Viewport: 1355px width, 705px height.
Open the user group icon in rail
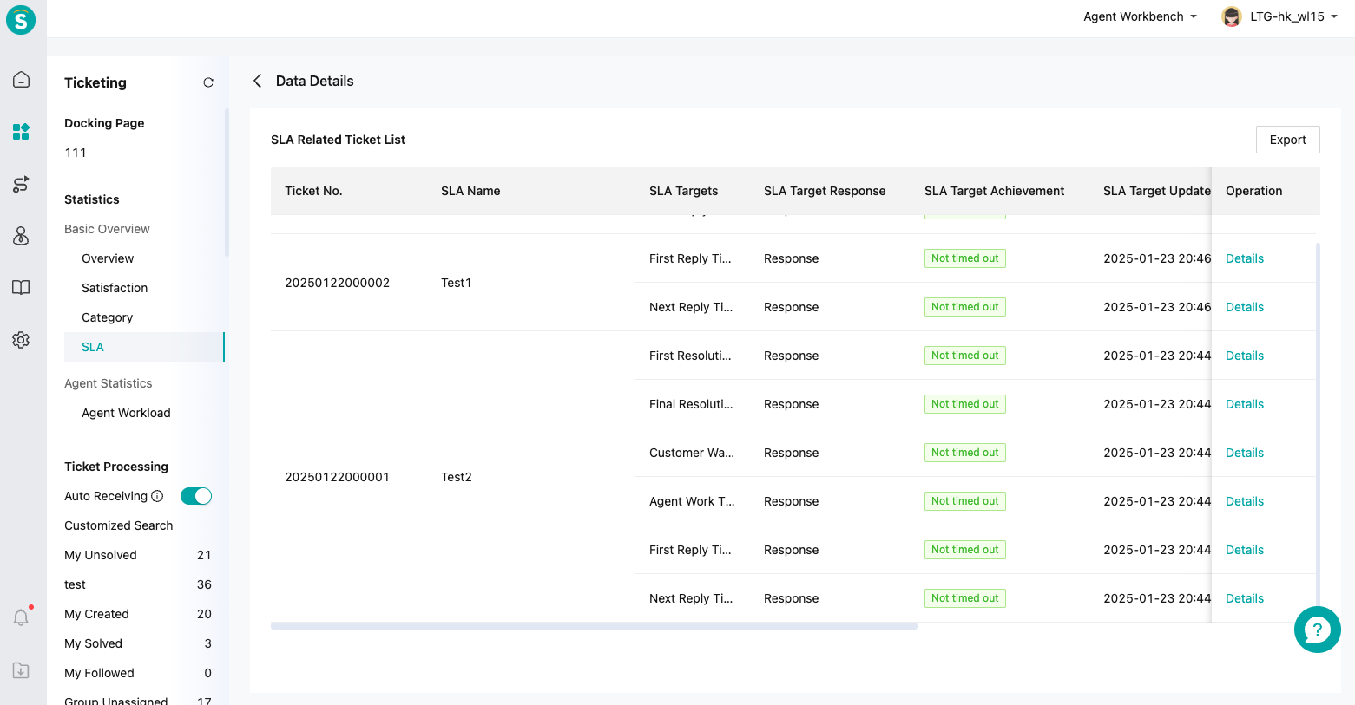22,236
